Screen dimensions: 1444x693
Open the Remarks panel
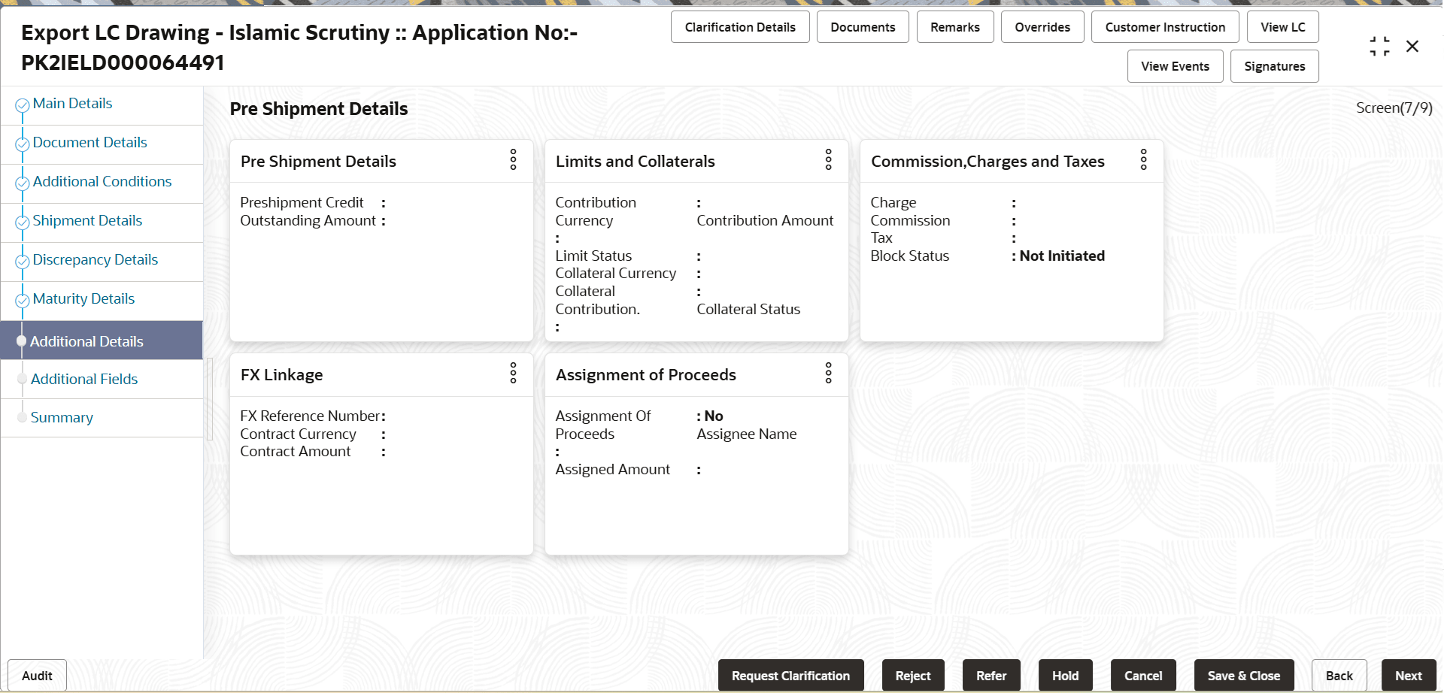point(954,26)
